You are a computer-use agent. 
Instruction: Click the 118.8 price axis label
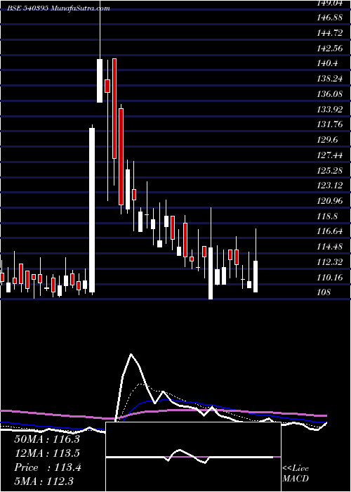pos(328,216)
